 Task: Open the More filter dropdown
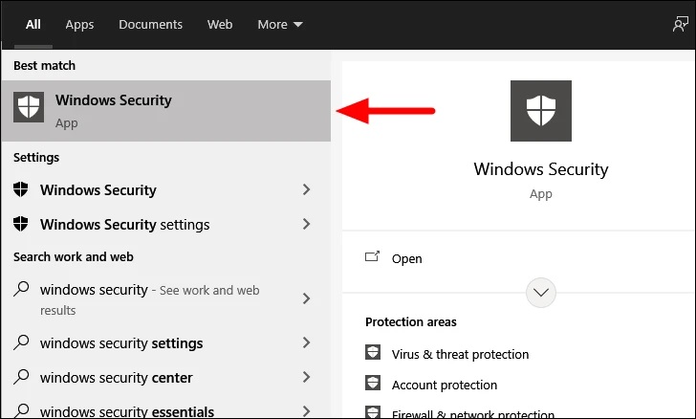[x=280, y=25]
